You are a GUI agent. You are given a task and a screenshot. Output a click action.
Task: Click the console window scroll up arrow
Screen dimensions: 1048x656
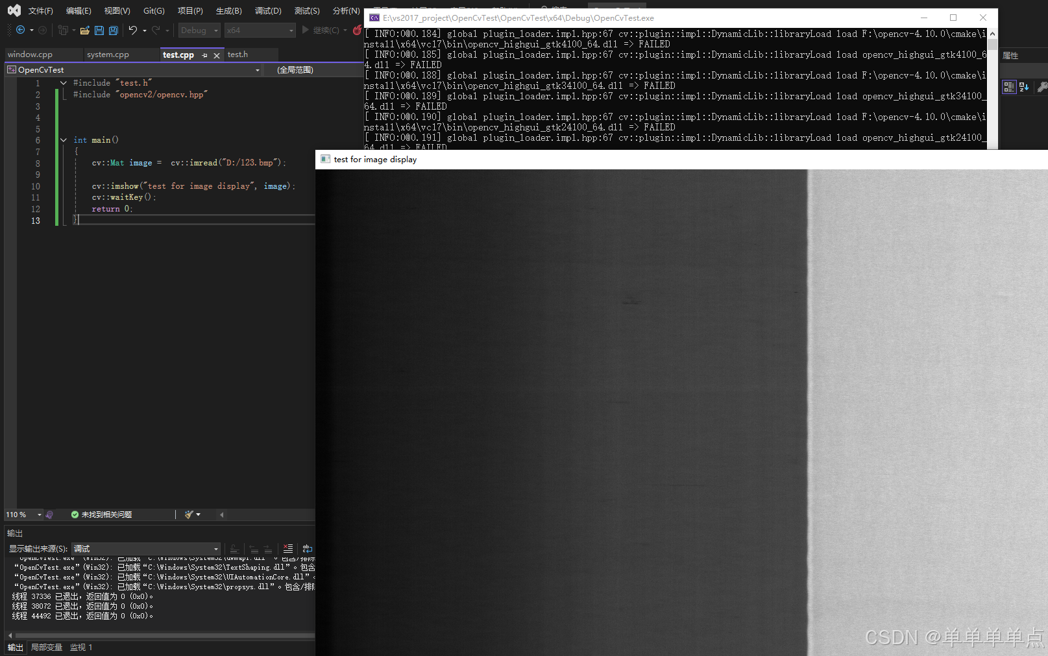992,34
